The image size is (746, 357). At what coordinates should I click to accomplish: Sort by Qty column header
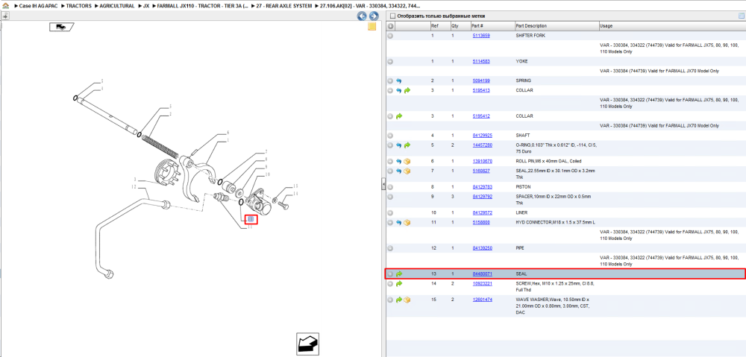[x=460, y=25]
